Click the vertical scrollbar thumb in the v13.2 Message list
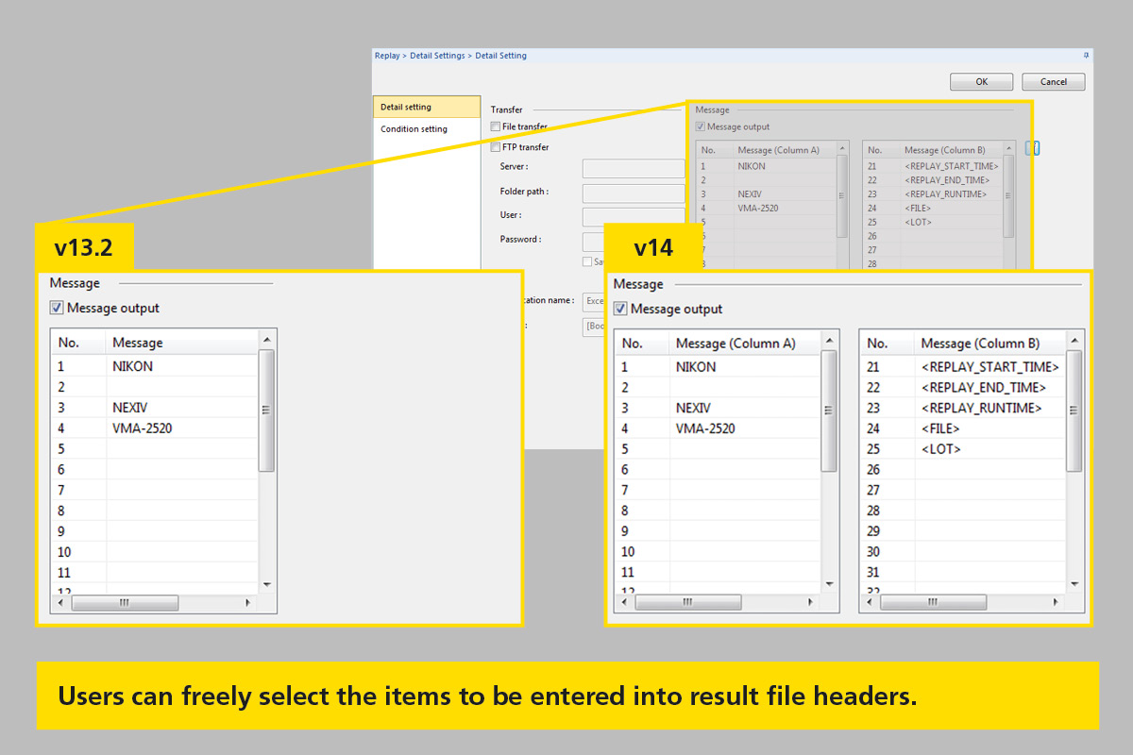The height and width of the screenshot is (755, 1133). coord(266,410)
